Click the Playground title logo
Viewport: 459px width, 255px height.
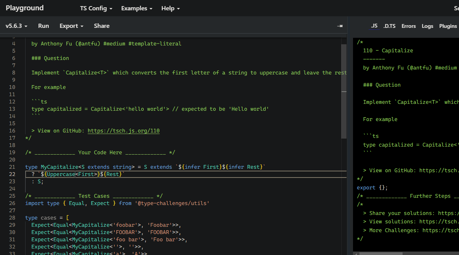pos(25,8)
